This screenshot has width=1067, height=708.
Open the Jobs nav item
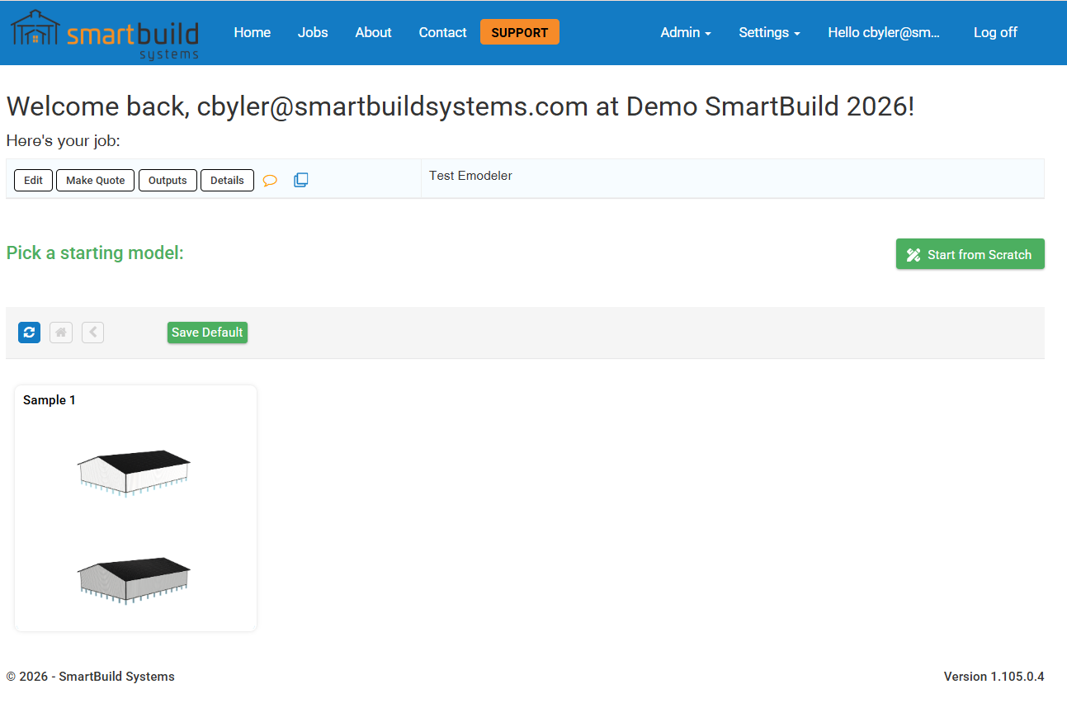(313, 32)
